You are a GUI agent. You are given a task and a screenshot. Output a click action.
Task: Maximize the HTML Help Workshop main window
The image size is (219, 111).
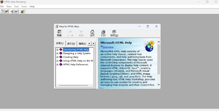(x=207, y=2)
